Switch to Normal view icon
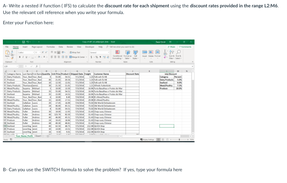The width and height of the screenshot is (287, 183). [x=158, y=139]
